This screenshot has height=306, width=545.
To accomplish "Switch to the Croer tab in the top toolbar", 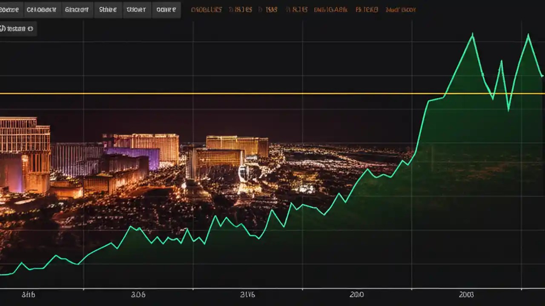I will [x=137, y=9].
